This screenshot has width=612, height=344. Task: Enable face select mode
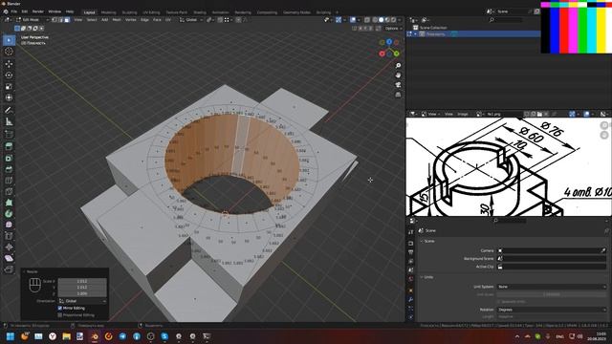[x=67, y=19]
